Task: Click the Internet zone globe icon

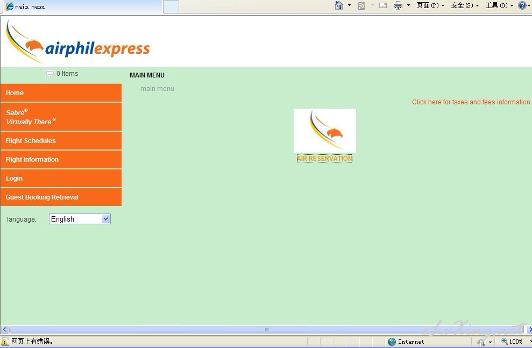Action: click(392, 342)
